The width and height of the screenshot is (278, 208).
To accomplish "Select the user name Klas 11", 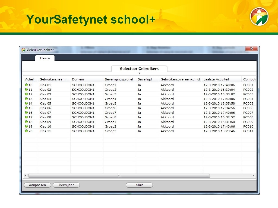I will point(45,131).
